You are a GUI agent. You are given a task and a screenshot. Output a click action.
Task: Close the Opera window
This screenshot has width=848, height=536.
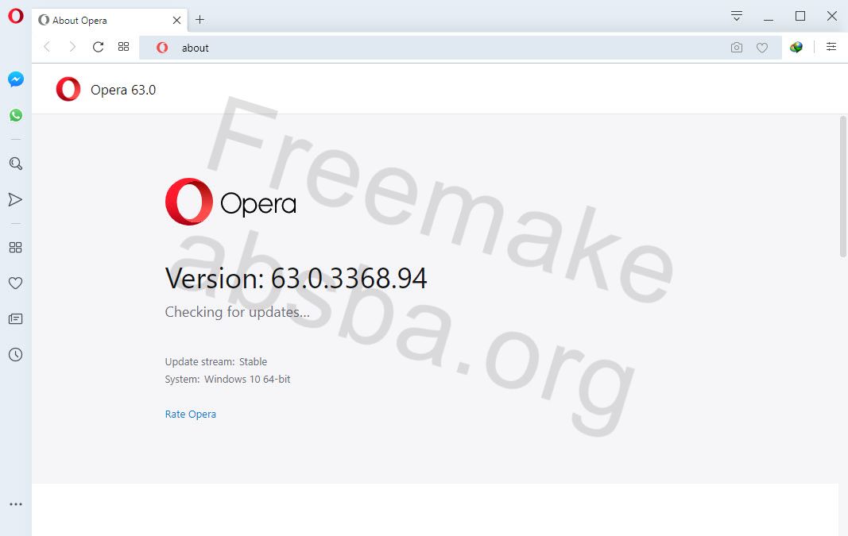[832, 16]
